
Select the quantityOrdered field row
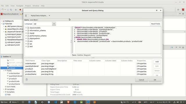click(88, 66)
